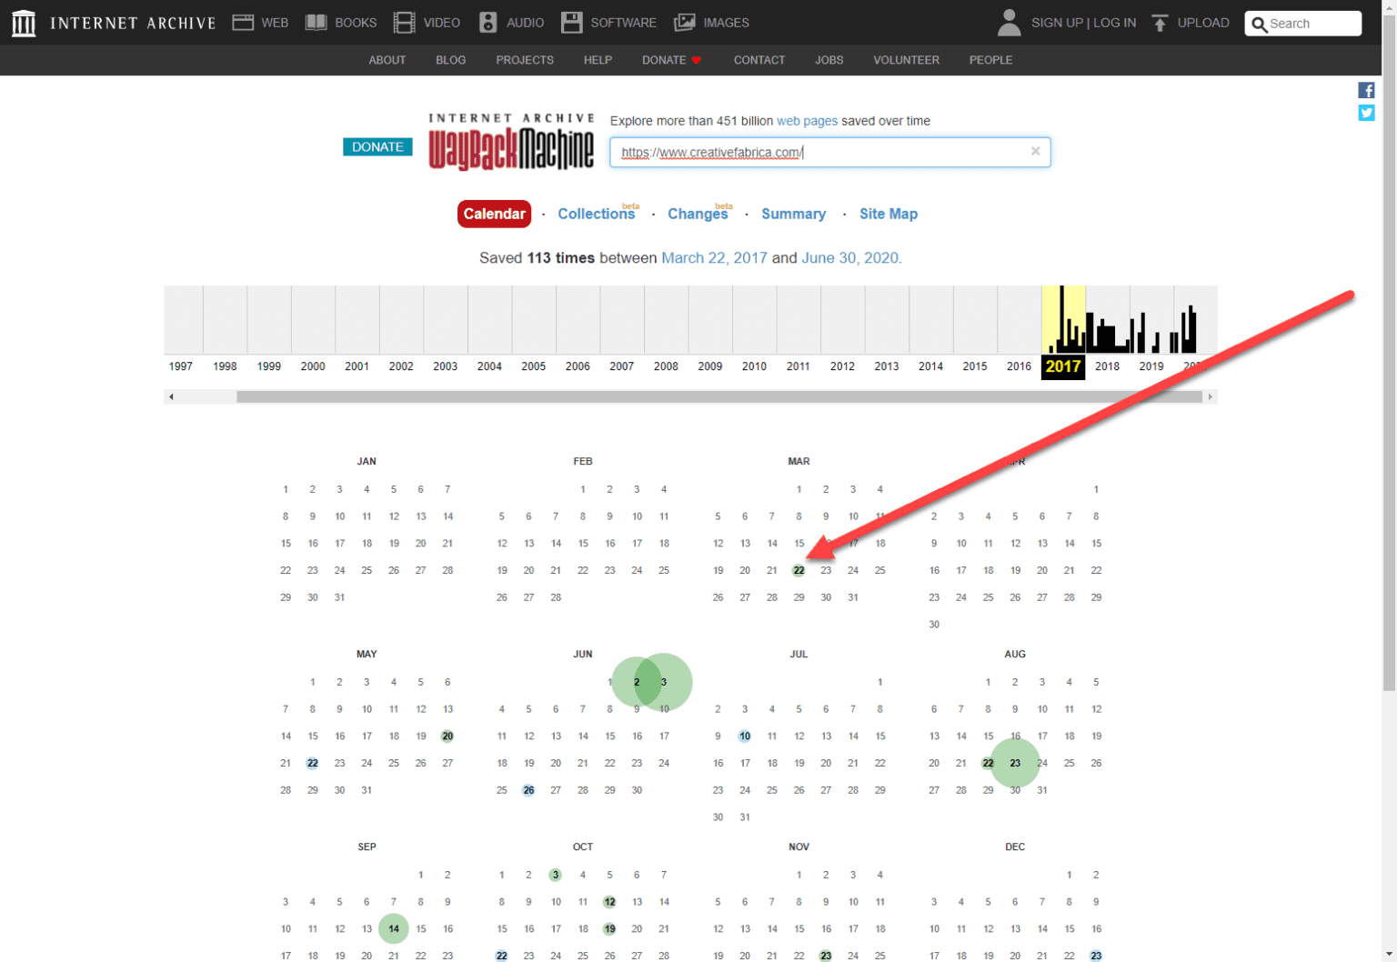Select the Calendar tab
Viewport: 1397px width, 962px height.
tap(494, 214)
